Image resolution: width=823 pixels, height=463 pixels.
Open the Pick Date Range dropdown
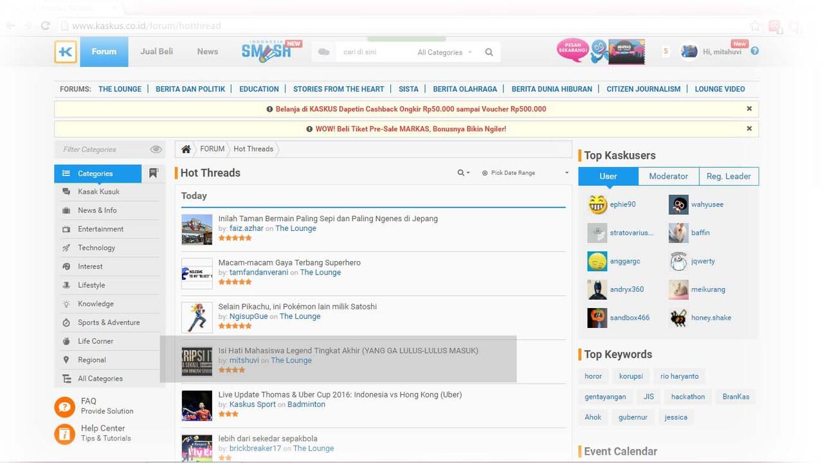[525, 173]
